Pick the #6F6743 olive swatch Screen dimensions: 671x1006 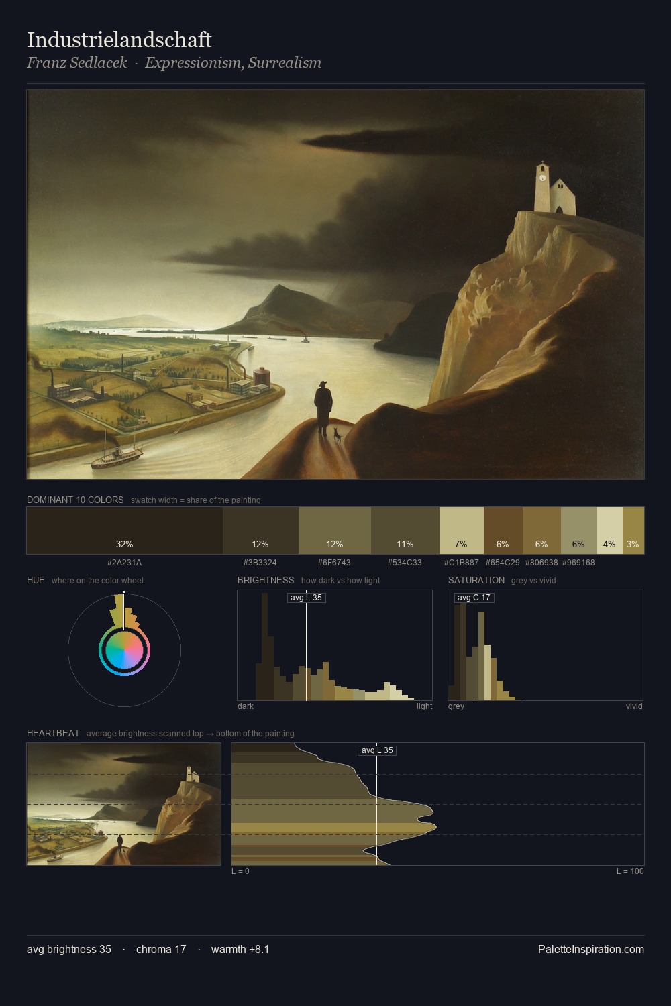pyautogui.click(x=335, y=530)
